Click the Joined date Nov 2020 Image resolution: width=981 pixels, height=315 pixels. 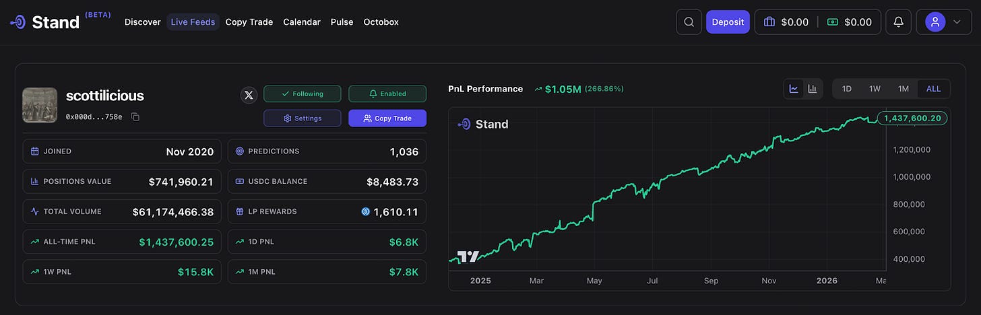[190, 152]
